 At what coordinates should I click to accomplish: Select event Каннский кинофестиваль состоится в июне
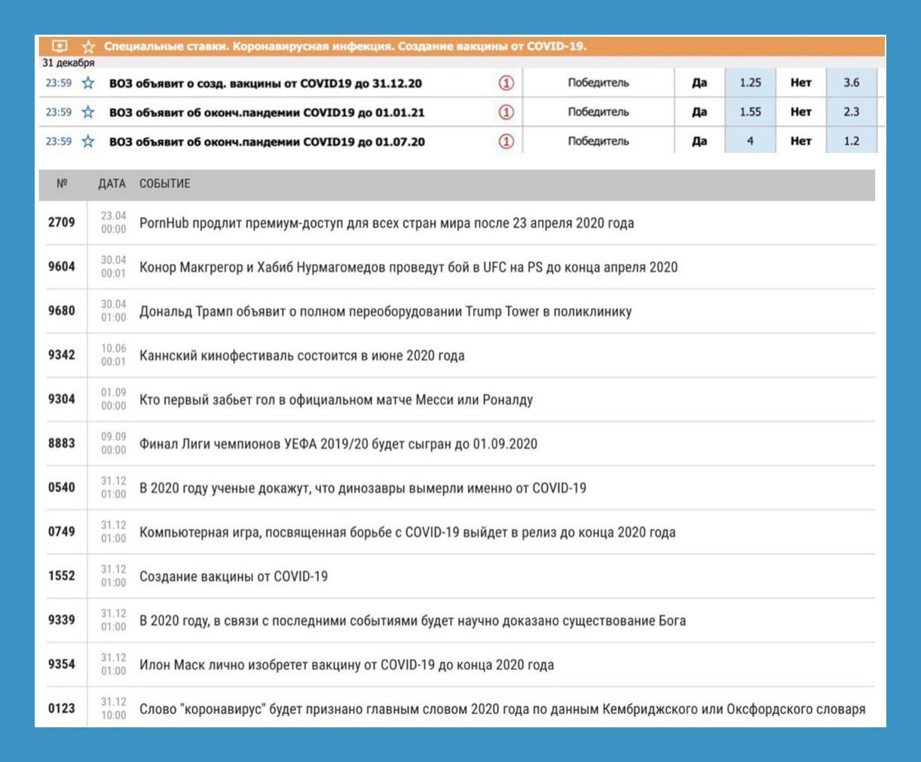click(x=301, y=356)
